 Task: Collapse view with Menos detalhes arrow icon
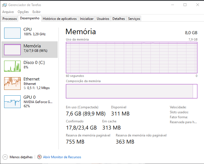coord(5,157)
